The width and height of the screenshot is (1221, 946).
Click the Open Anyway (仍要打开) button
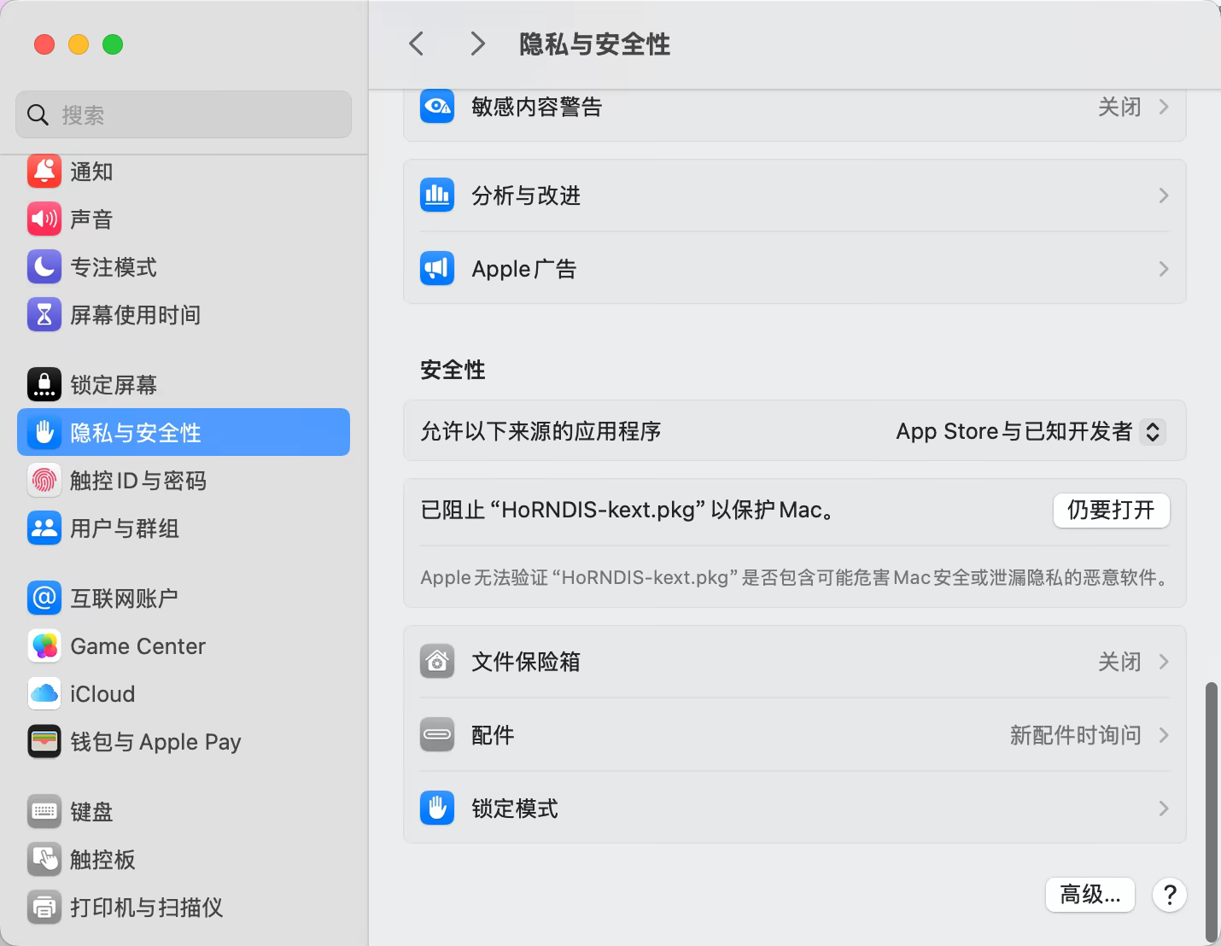[x=1111, y=511]
